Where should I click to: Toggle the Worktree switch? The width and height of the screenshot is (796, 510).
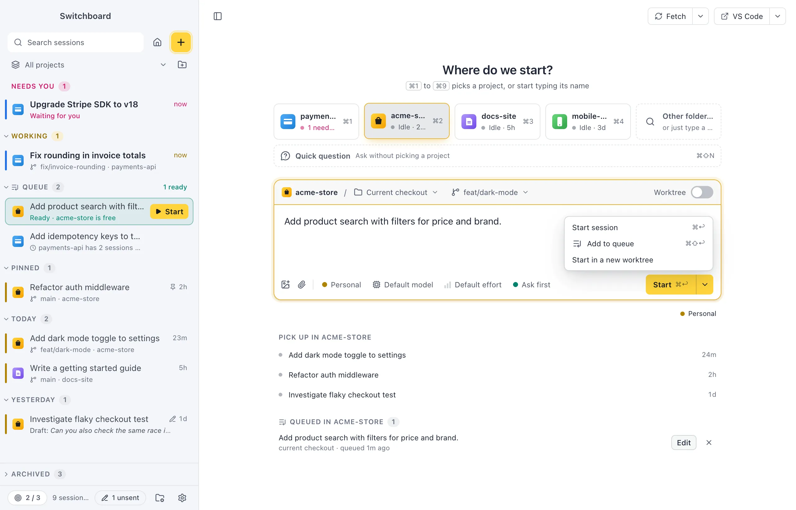(702, 192)
